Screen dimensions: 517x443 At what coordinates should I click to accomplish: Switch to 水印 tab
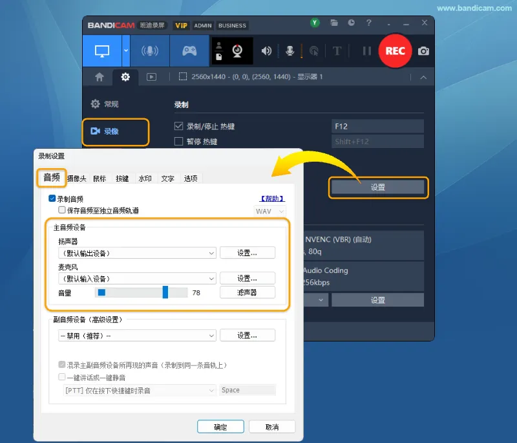click(x=145, y=178)
